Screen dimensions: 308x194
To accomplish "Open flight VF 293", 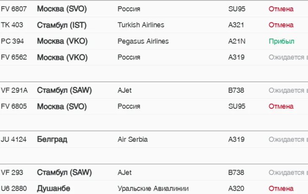I will pos(12,172).
